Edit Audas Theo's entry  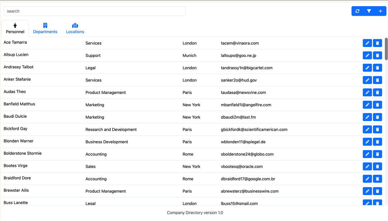(x=367, y=93)
